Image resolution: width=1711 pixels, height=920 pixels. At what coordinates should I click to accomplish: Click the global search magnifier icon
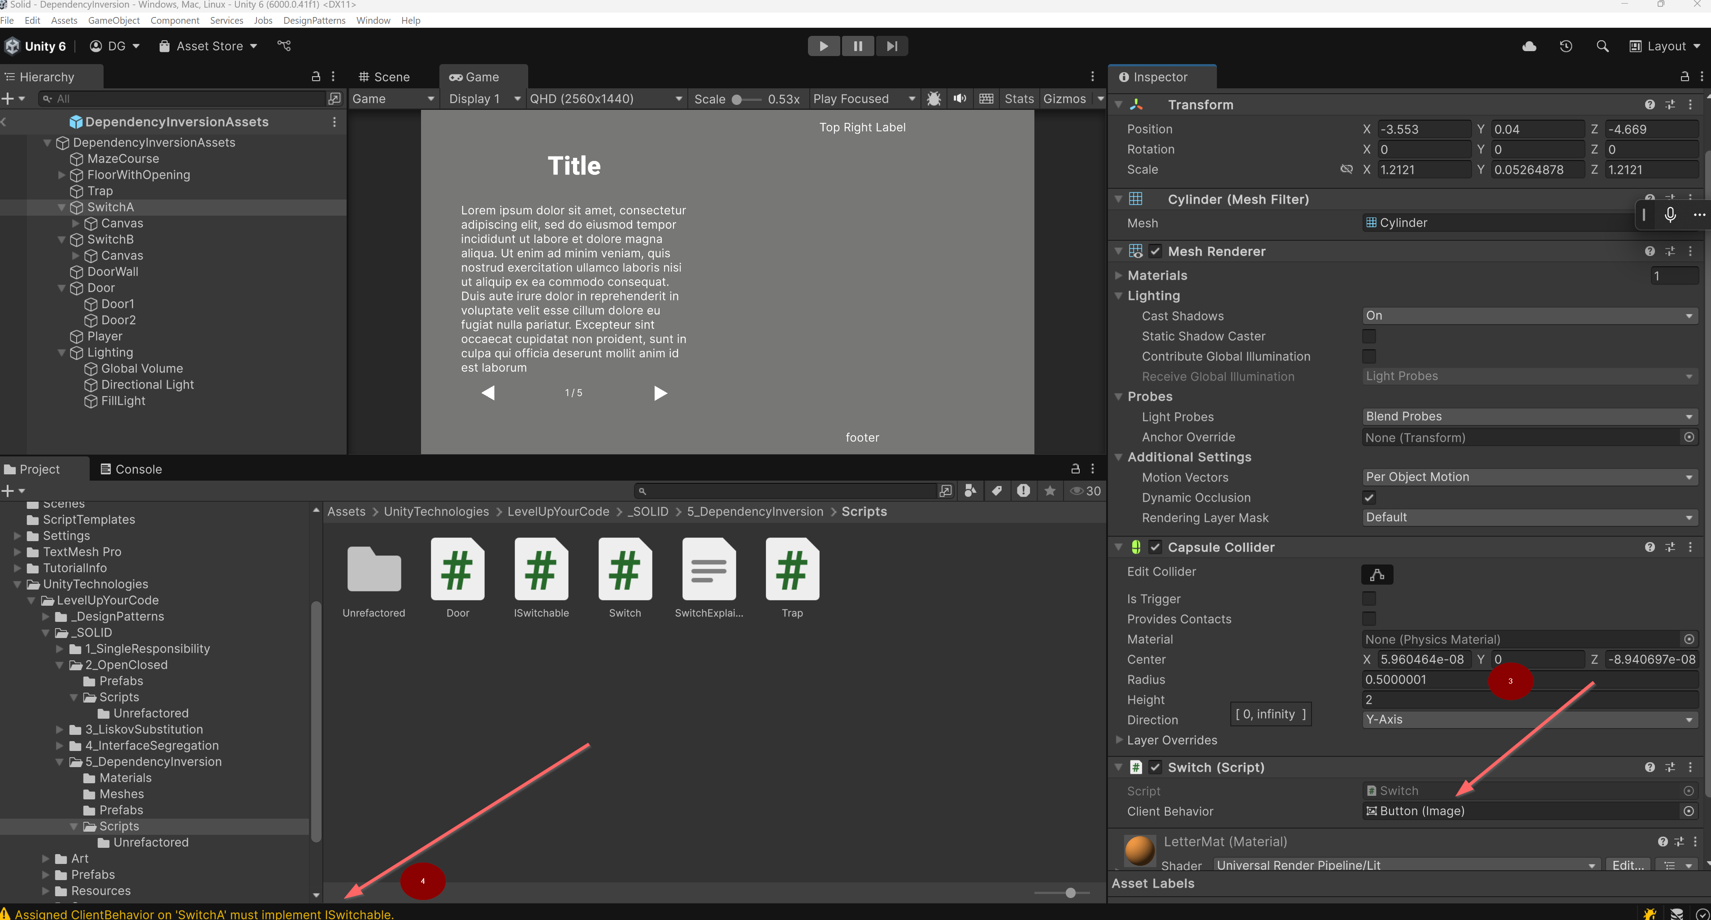click(x=1602, y=46)
